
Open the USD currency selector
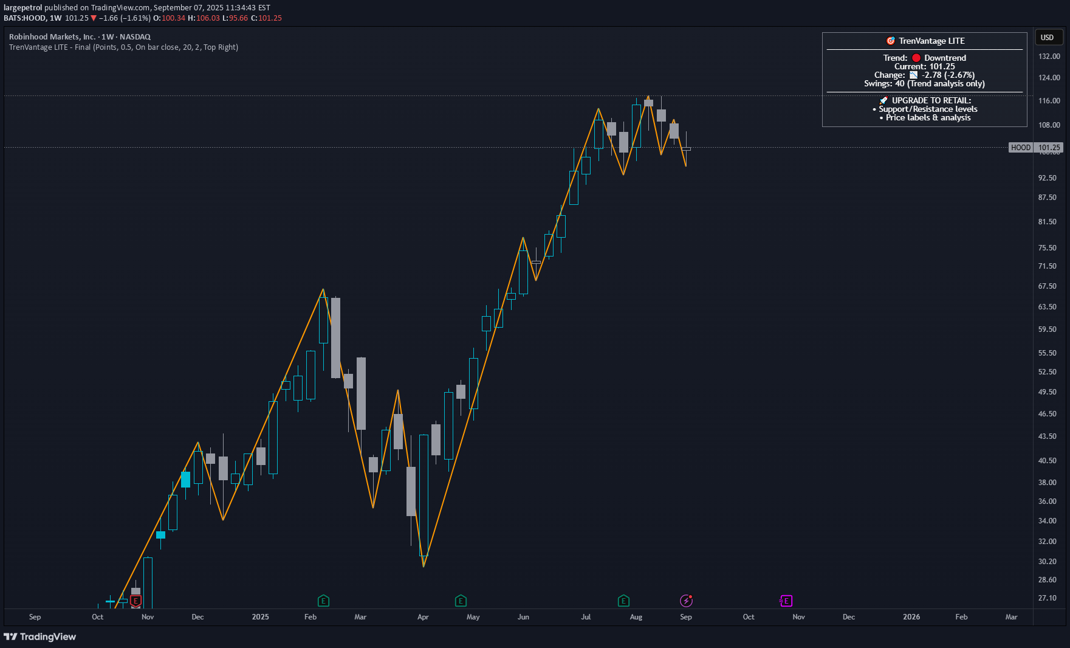pos(1048,38)
